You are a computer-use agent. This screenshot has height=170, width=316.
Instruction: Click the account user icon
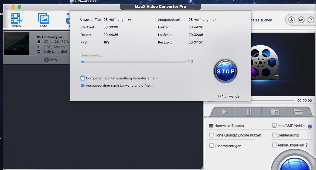pos(291,20)
